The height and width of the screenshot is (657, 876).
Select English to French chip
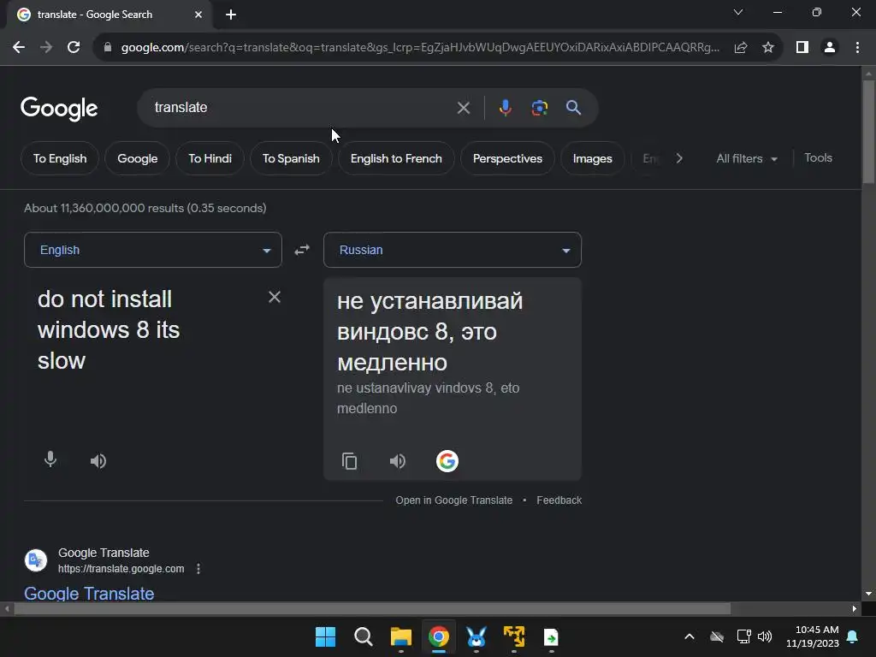tap(396, 158)
